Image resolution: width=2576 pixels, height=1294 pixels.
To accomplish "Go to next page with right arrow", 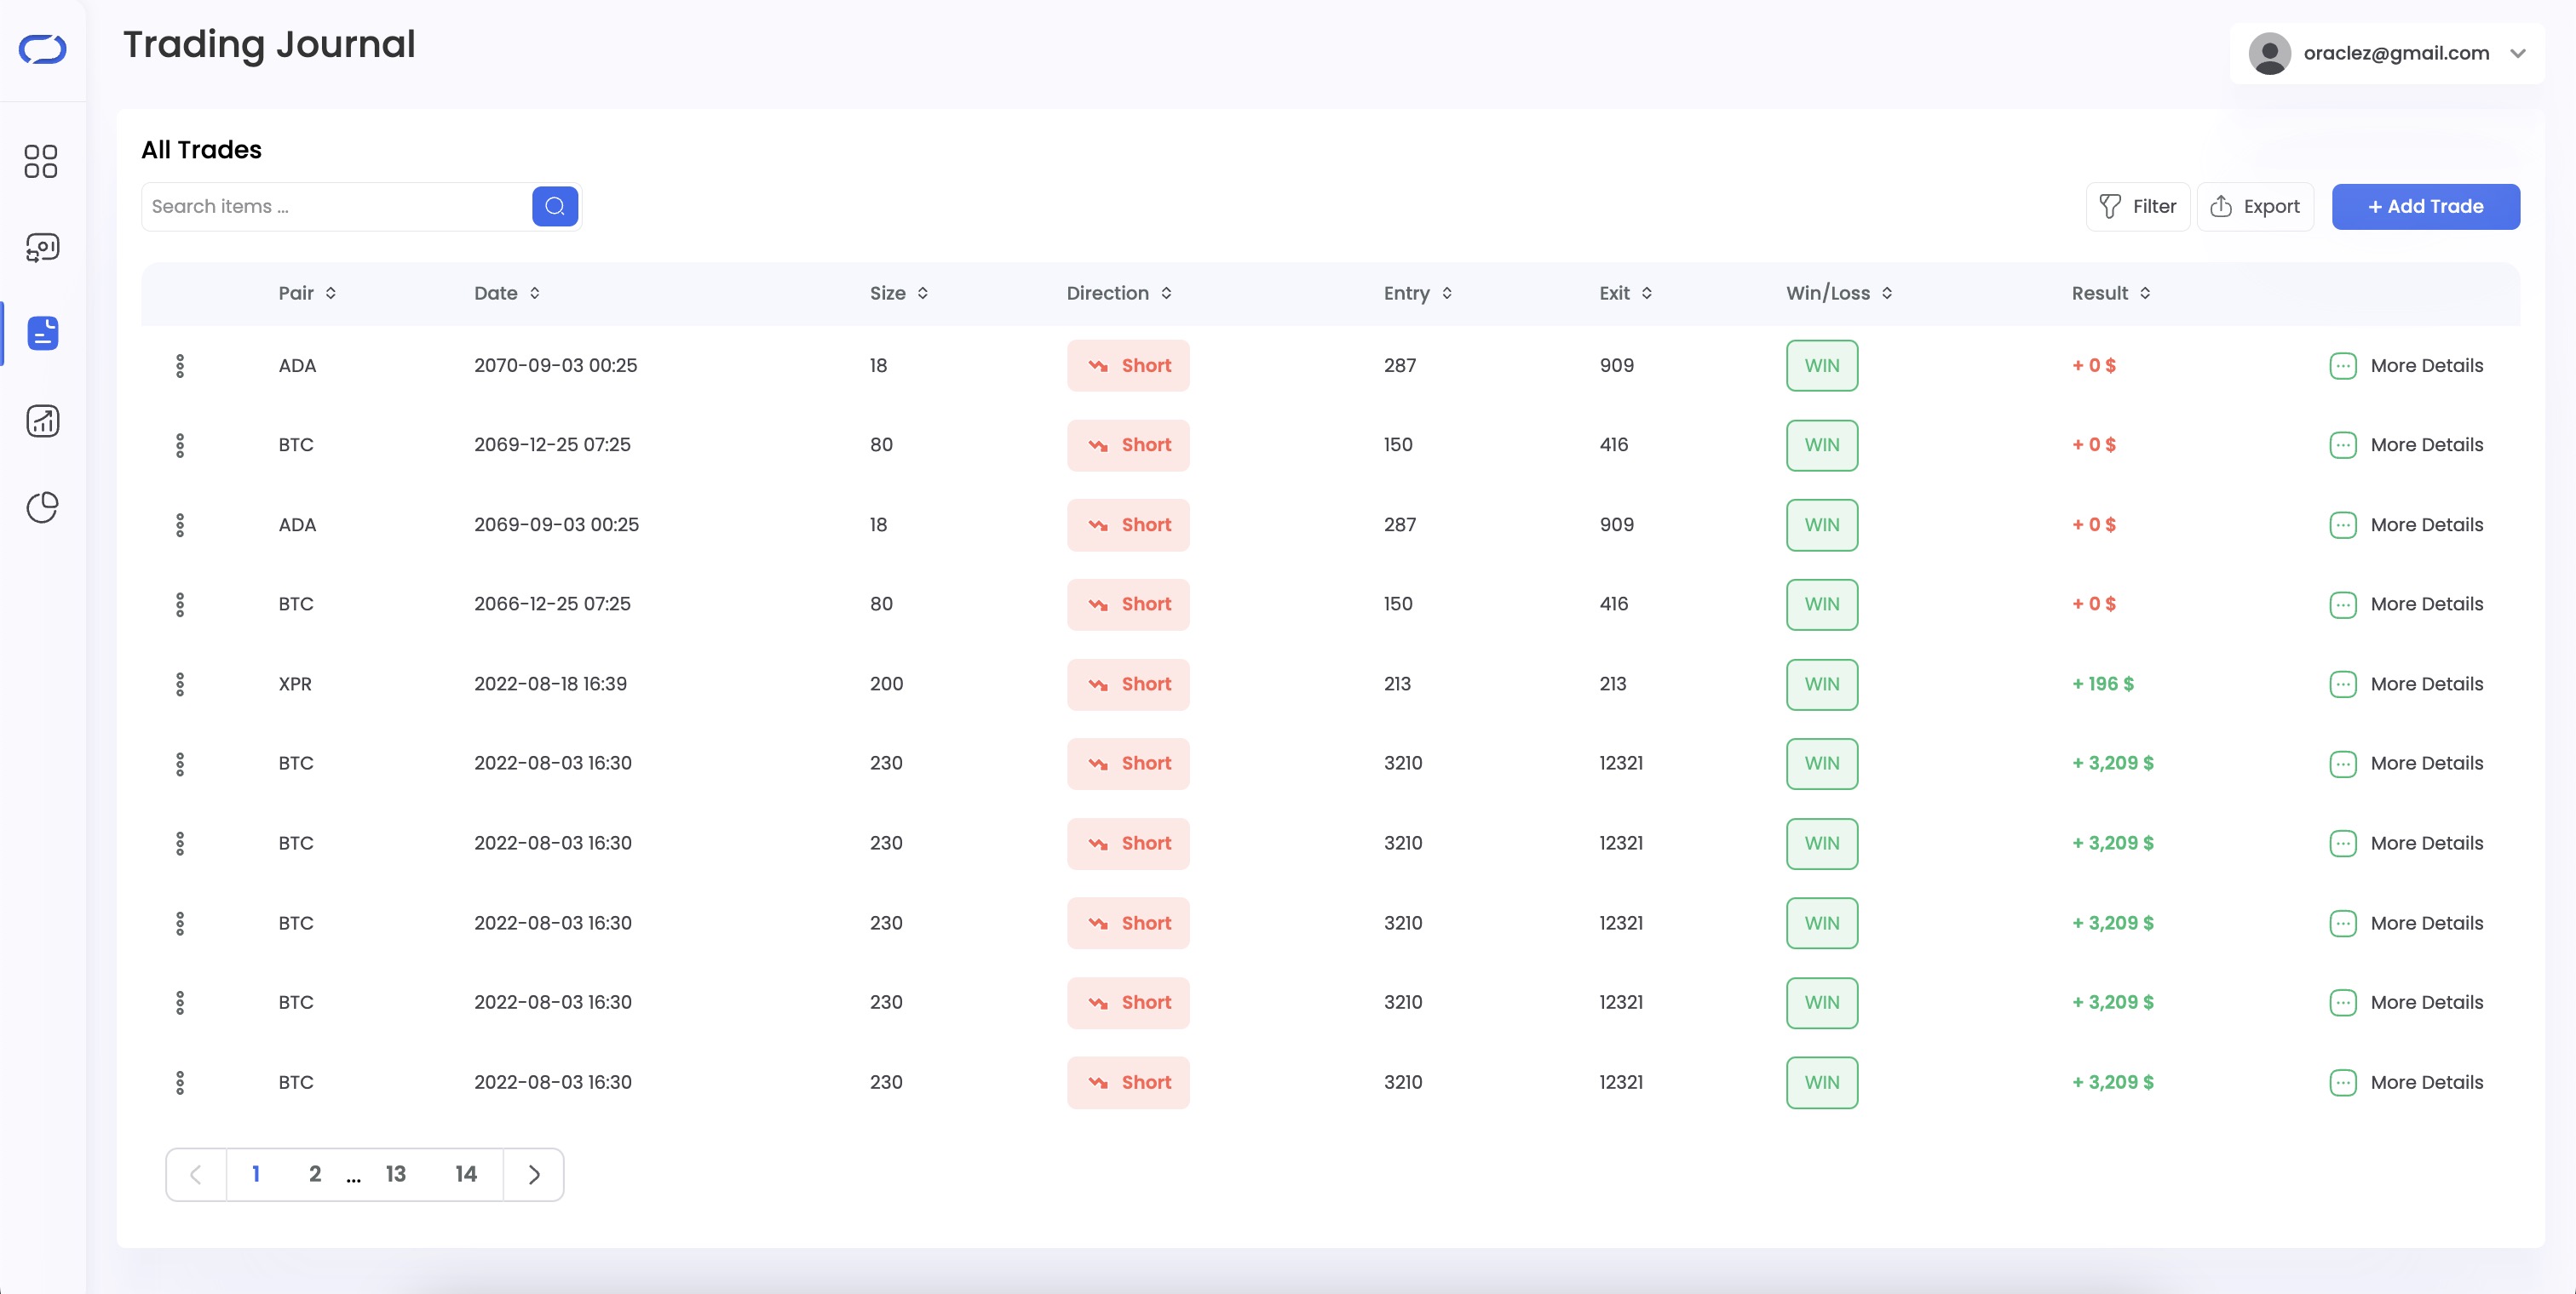I will point(534,1174).
